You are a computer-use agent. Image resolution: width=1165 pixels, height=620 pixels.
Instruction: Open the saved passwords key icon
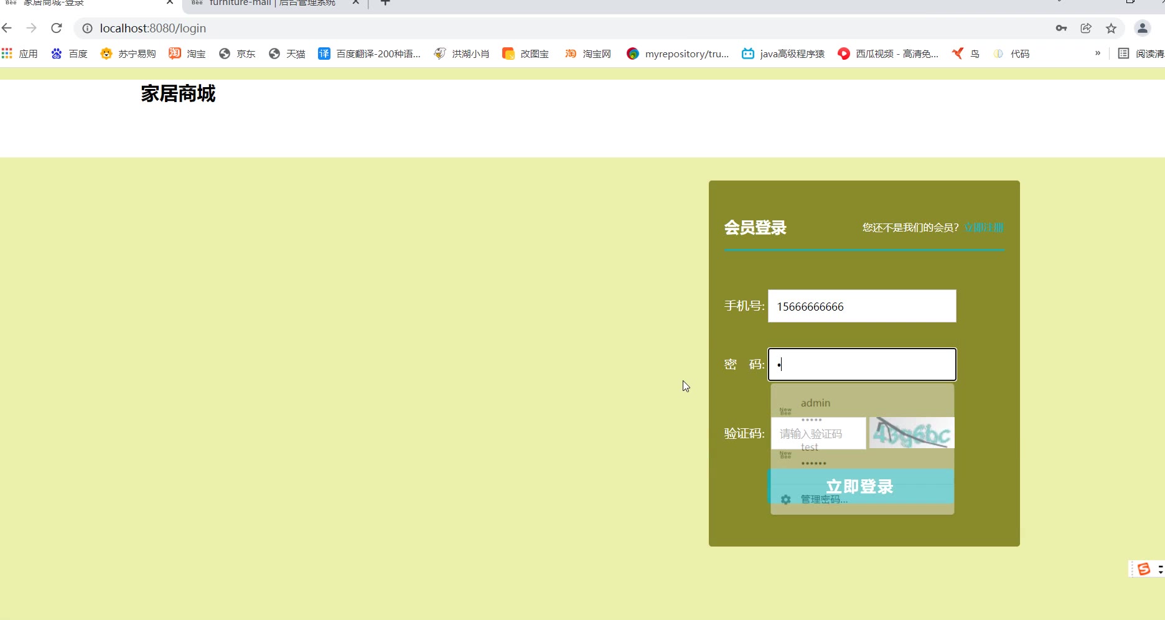point(1061,28)
